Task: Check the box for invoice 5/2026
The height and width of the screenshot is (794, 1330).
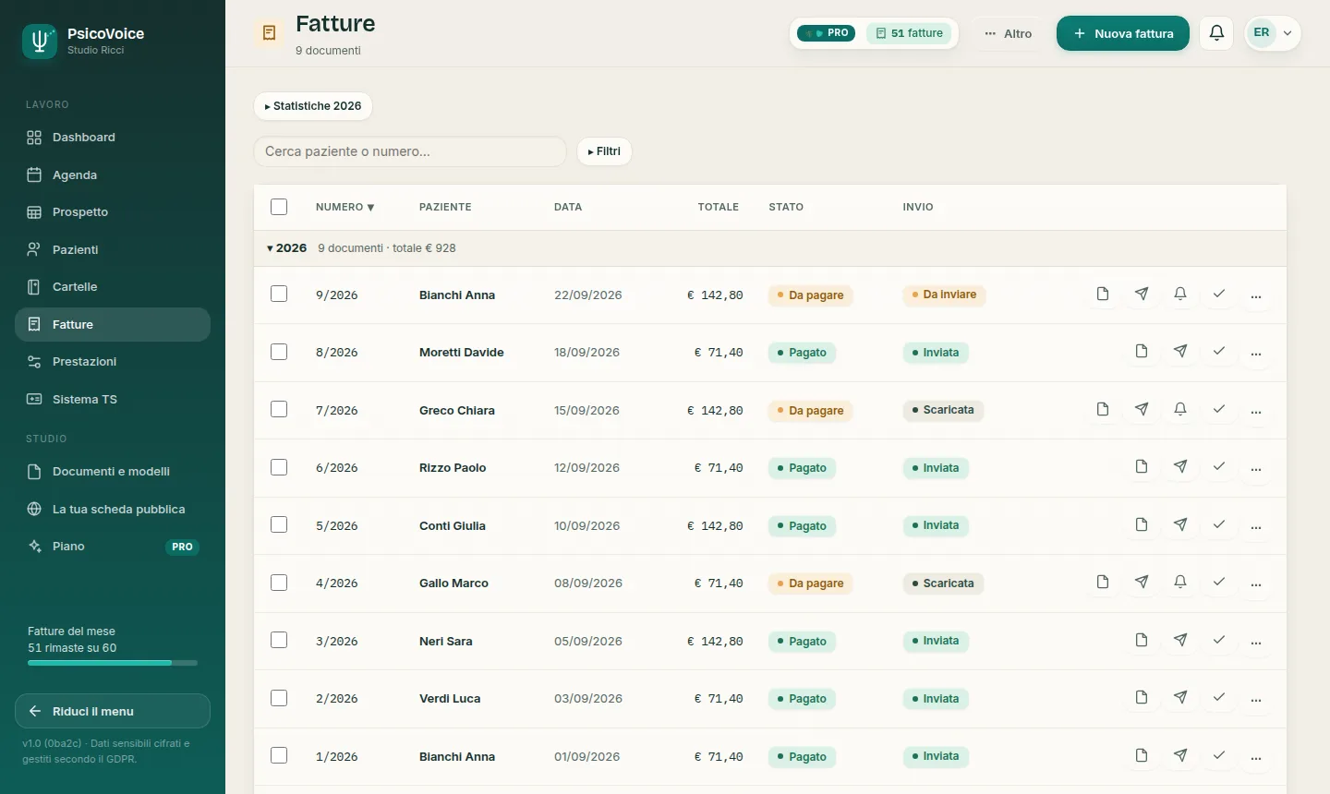Action: [279, 524]
